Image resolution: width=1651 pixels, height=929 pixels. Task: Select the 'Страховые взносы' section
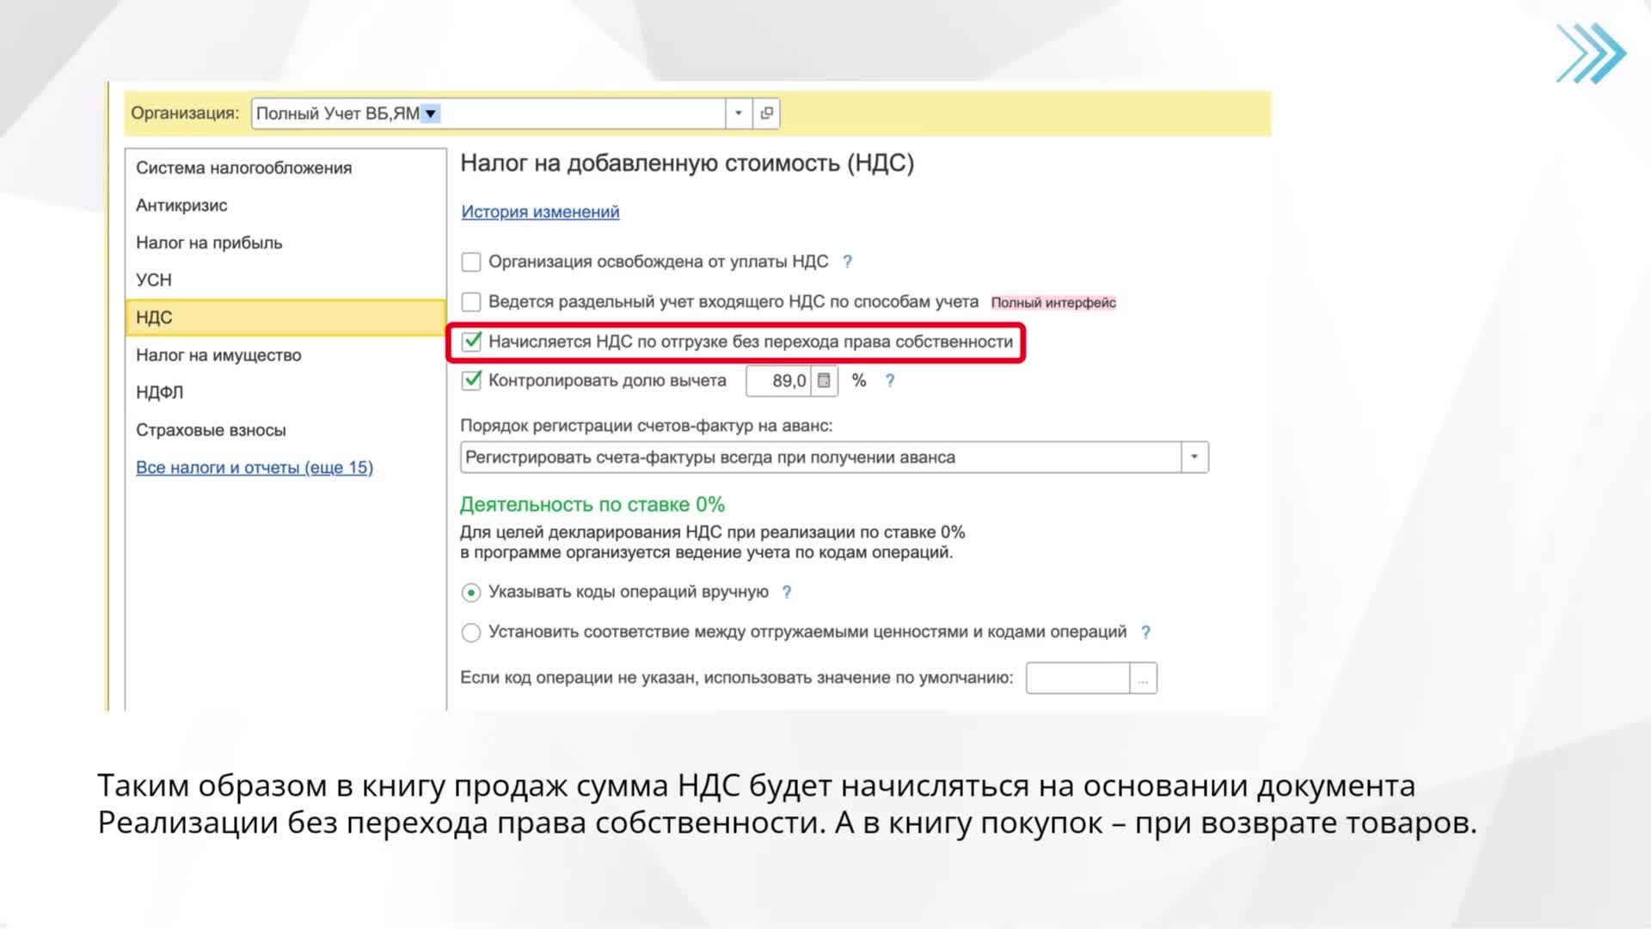pos(212,429)
